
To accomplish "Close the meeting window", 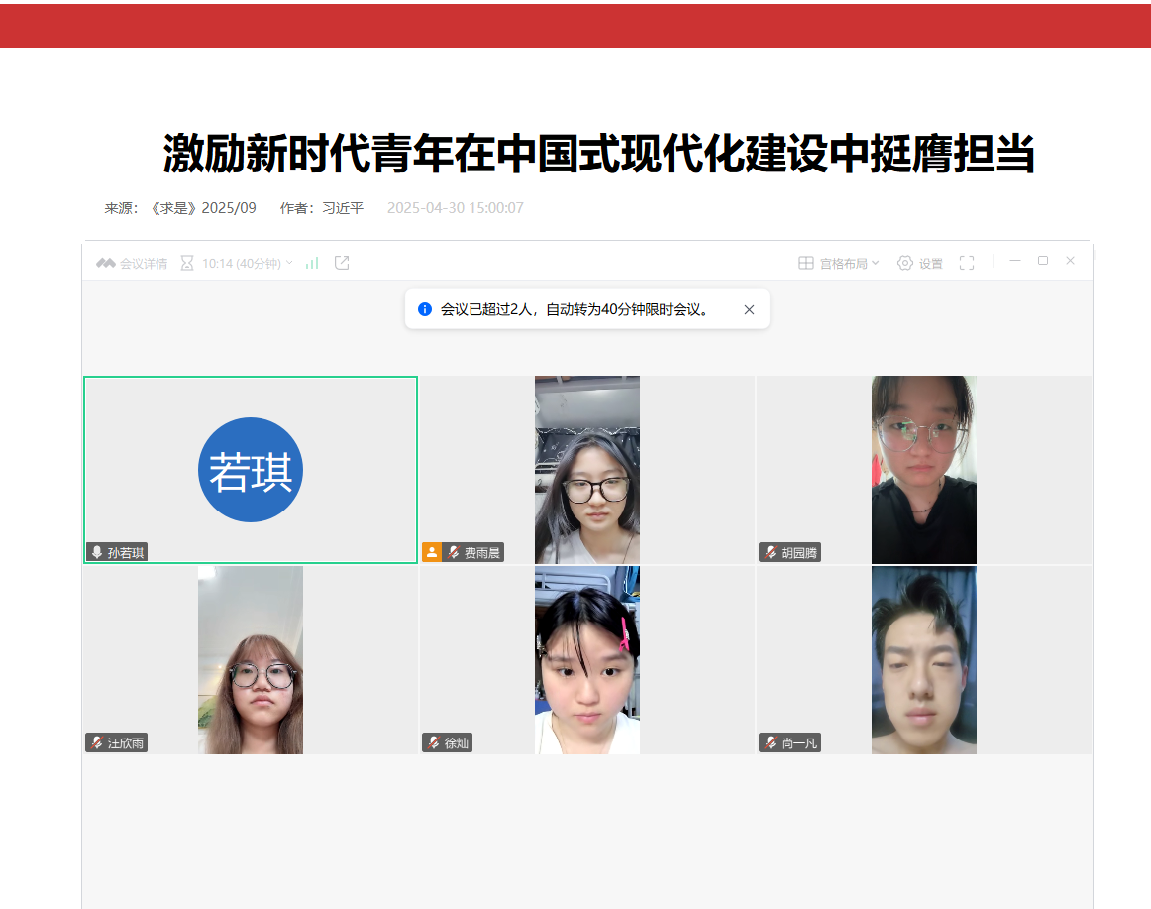I will [1070, 261].
